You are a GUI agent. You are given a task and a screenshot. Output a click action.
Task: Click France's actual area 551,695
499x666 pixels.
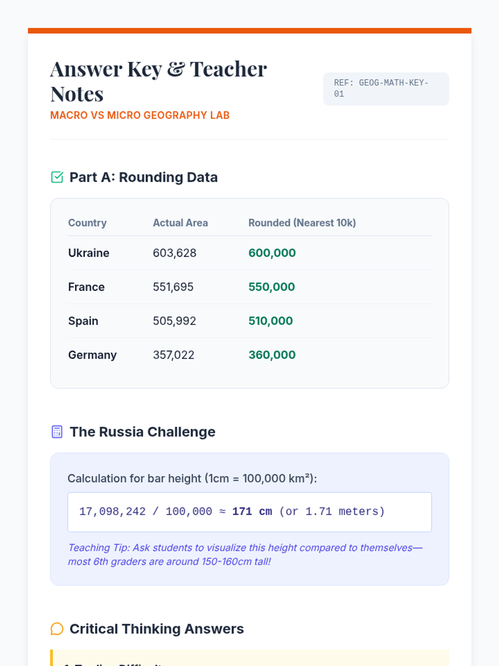(173, 287)
